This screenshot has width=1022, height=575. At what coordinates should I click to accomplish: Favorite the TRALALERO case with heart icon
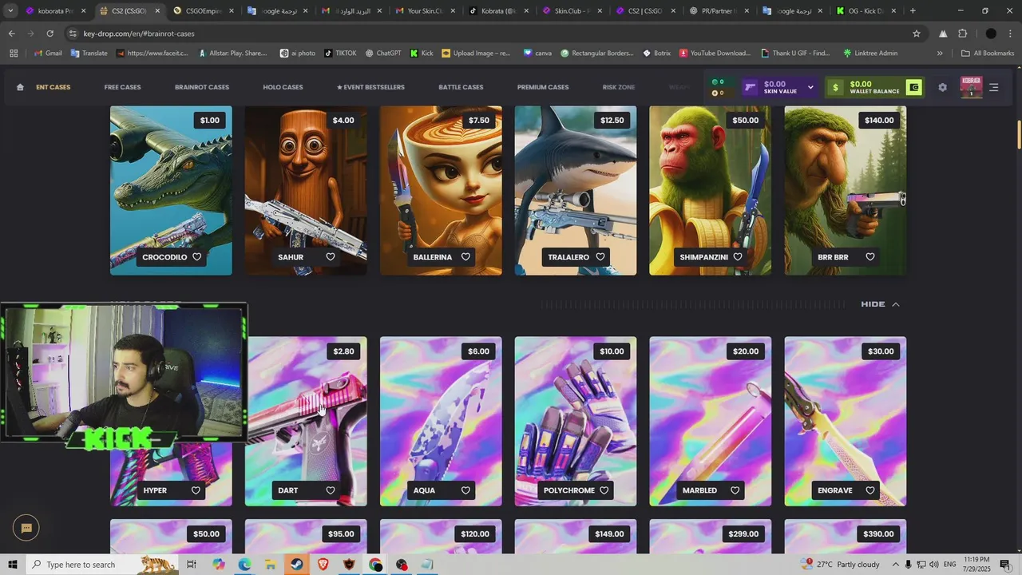point(600,257)
